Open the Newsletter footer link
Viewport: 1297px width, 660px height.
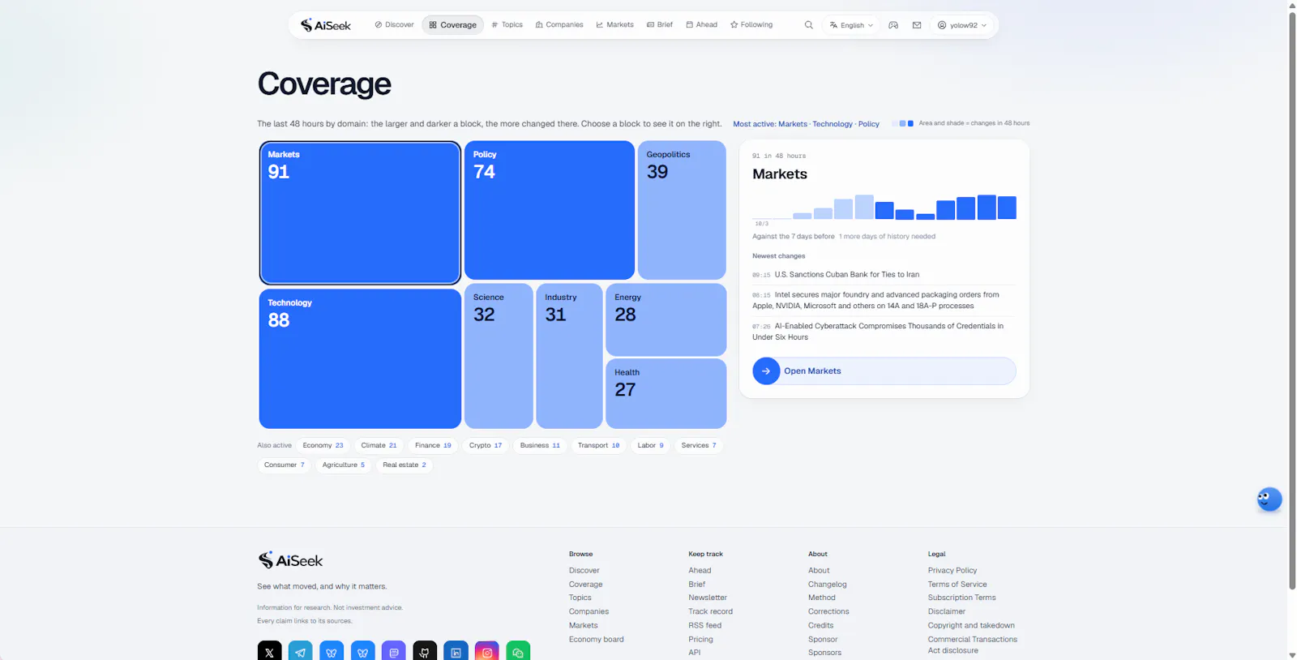tap(708, 598)
